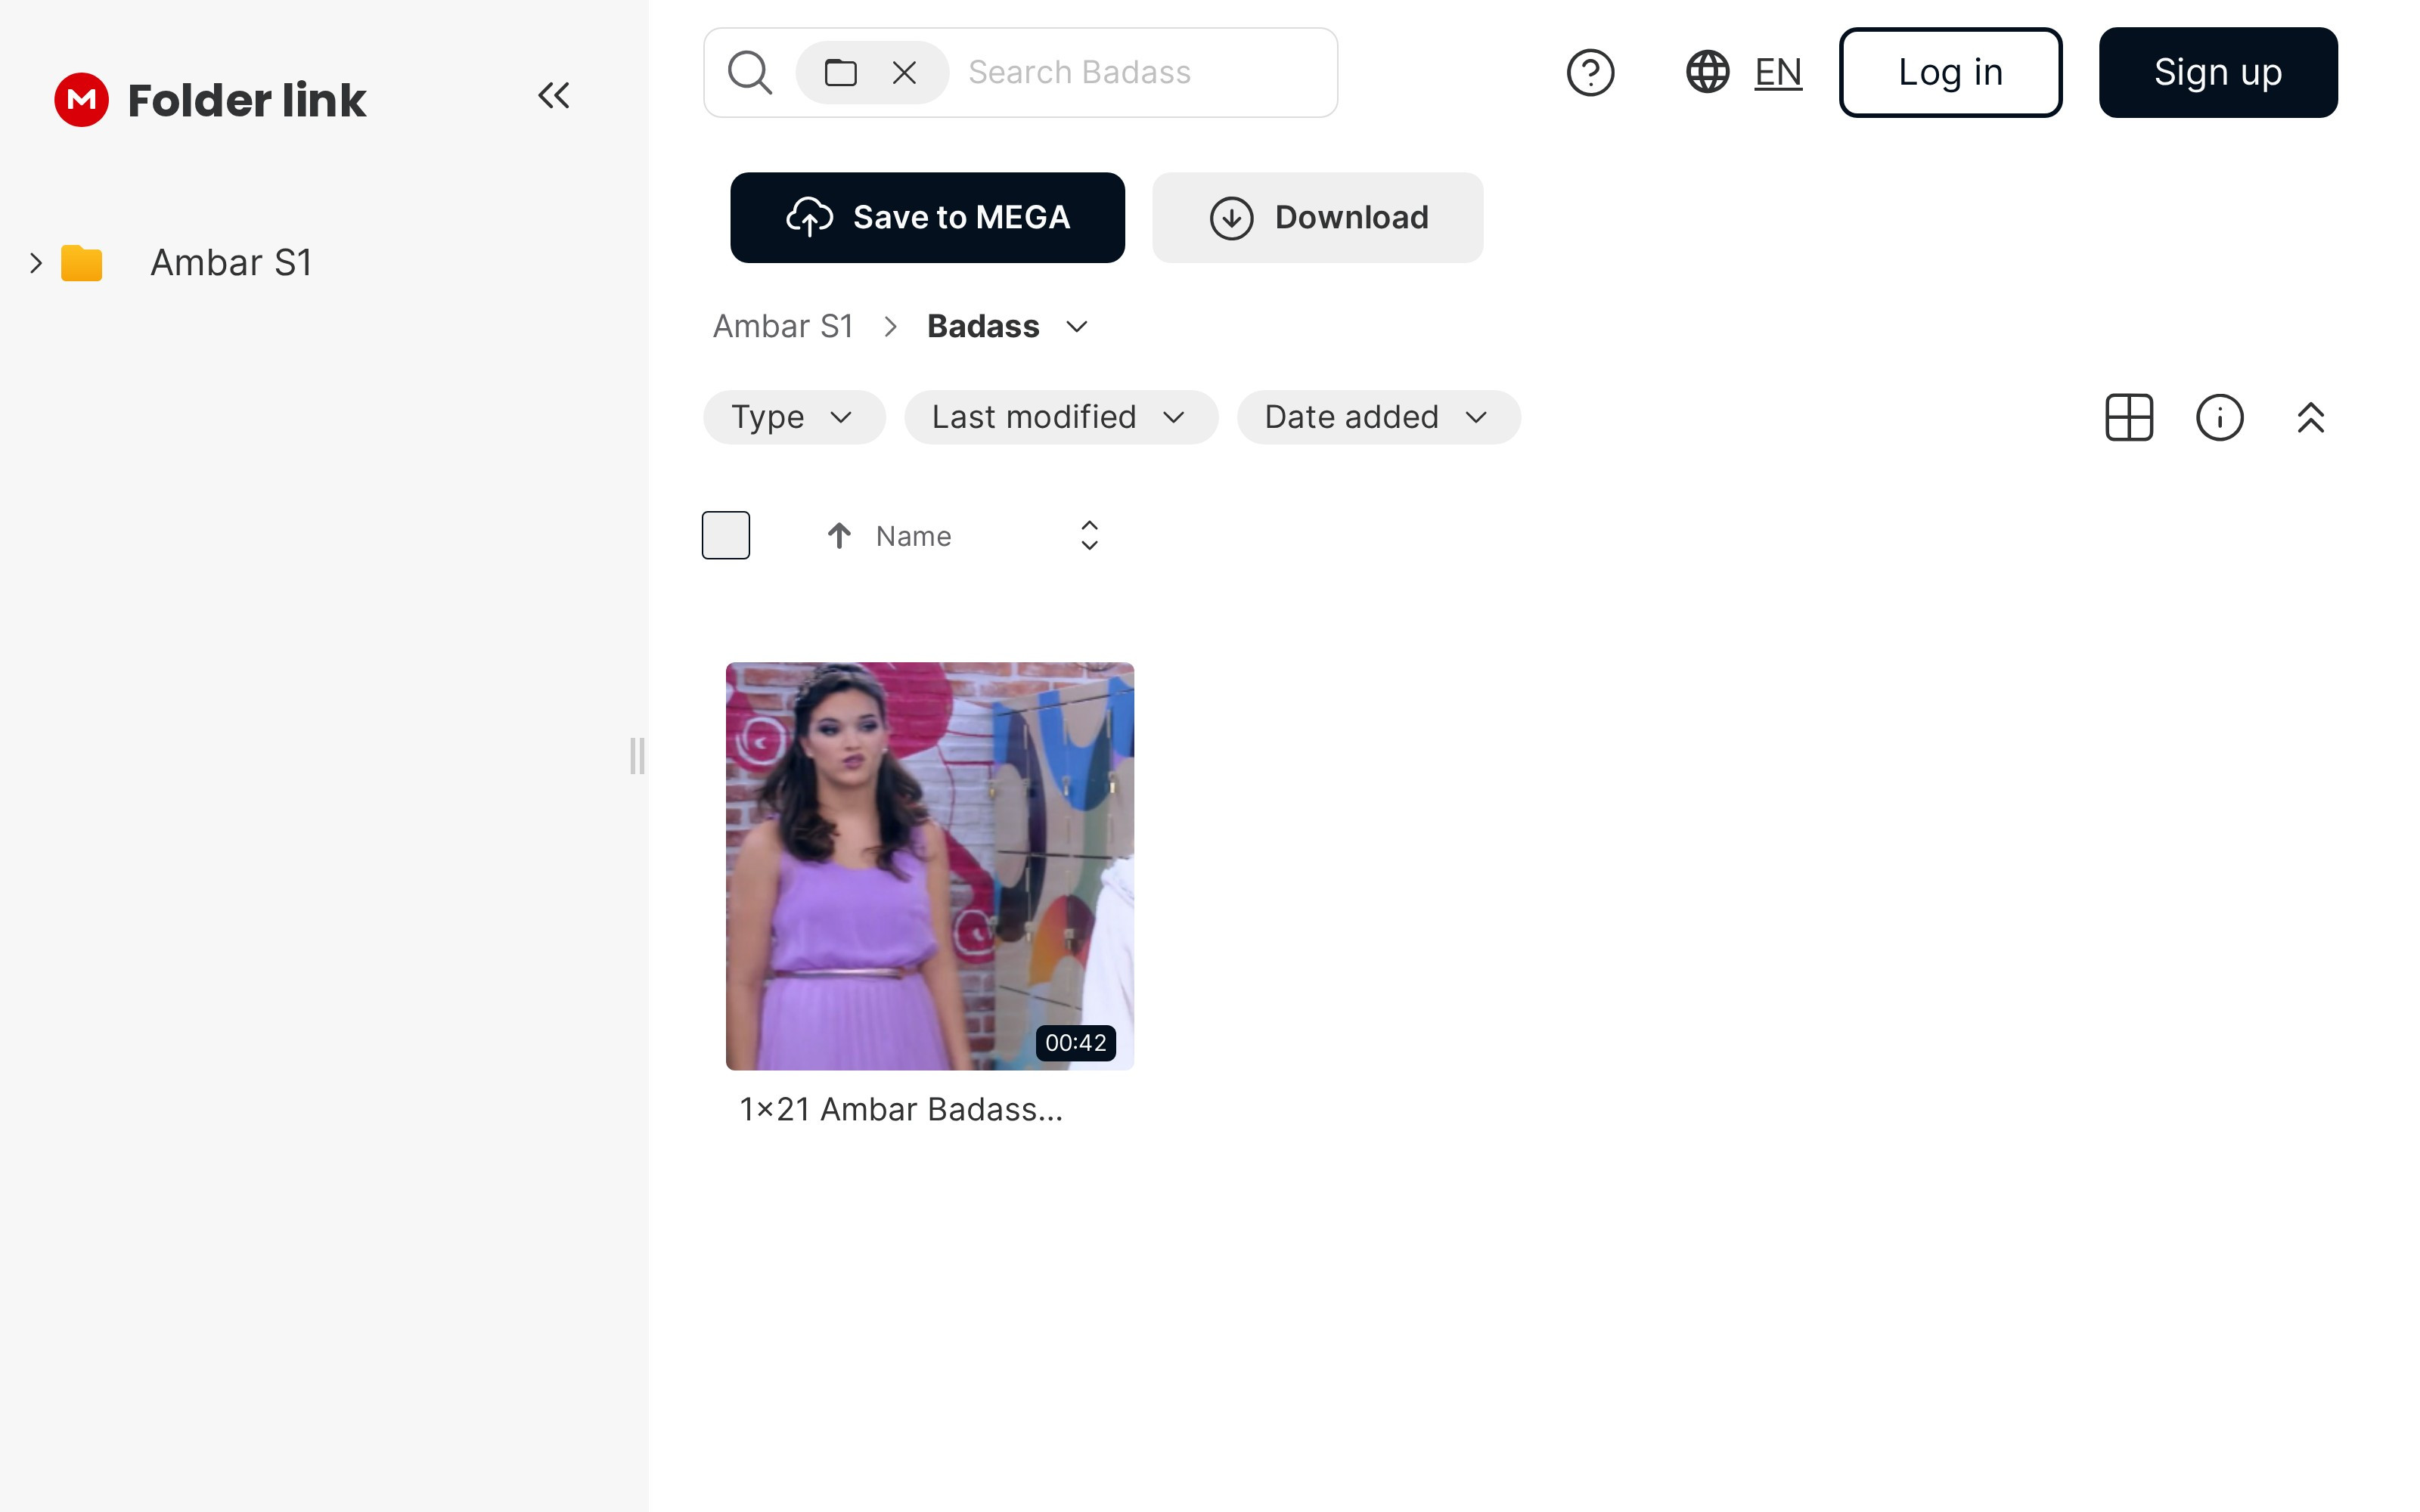This screenshot has width=2420, height=1512.
Task: Go to Ambar S1 in breadcrumb
Action: 782,327
